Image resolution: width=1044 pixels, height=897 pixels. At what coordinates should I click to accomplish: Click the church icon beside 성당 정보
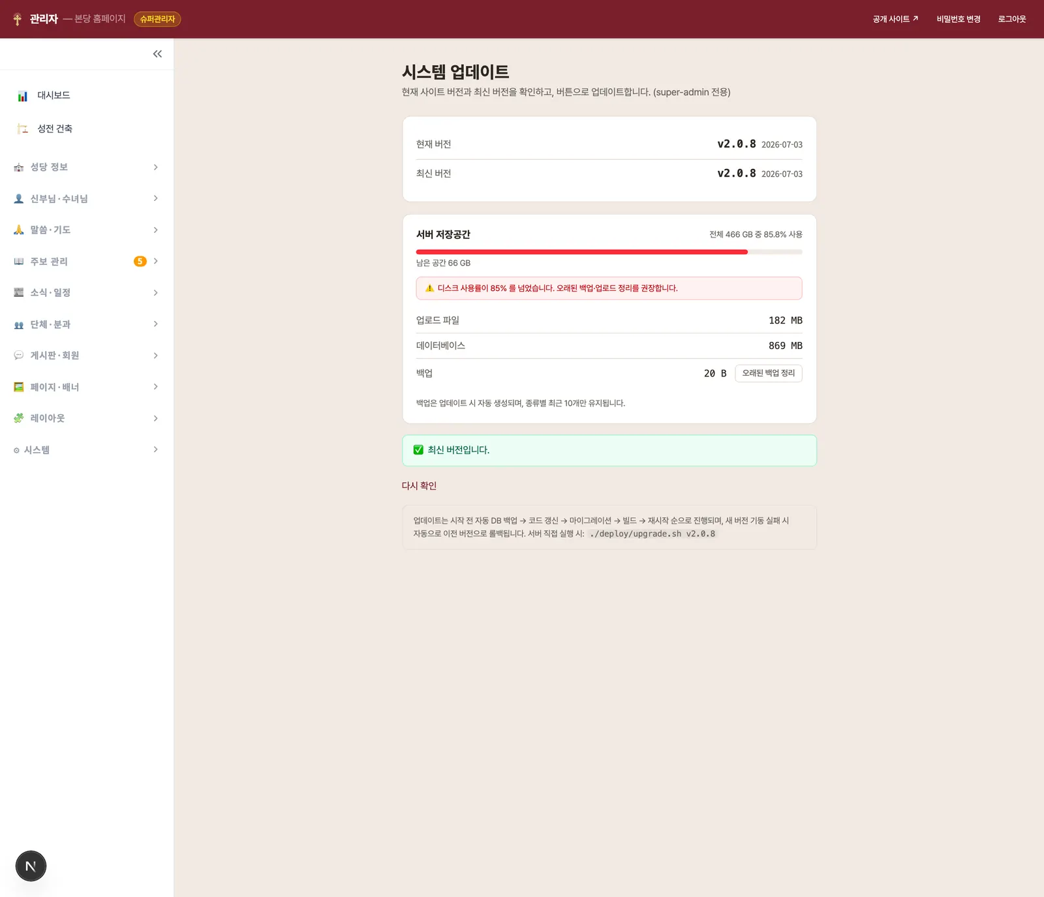coord(19,168)
